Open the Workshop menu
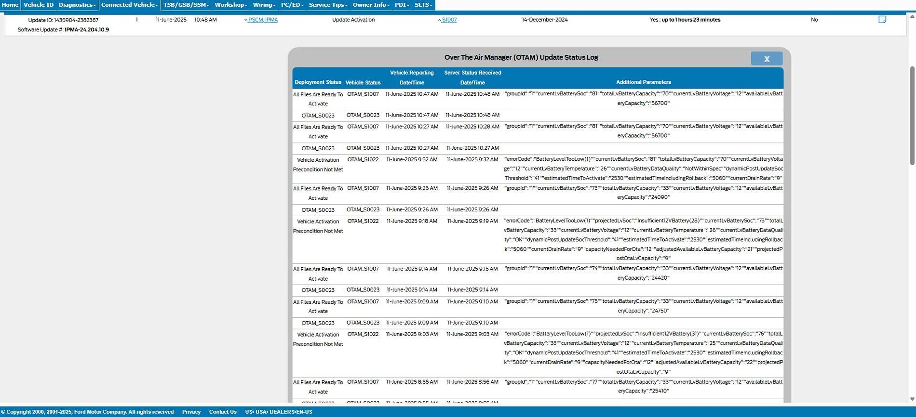Screen dimensions: 916x417 coord(231,5)
